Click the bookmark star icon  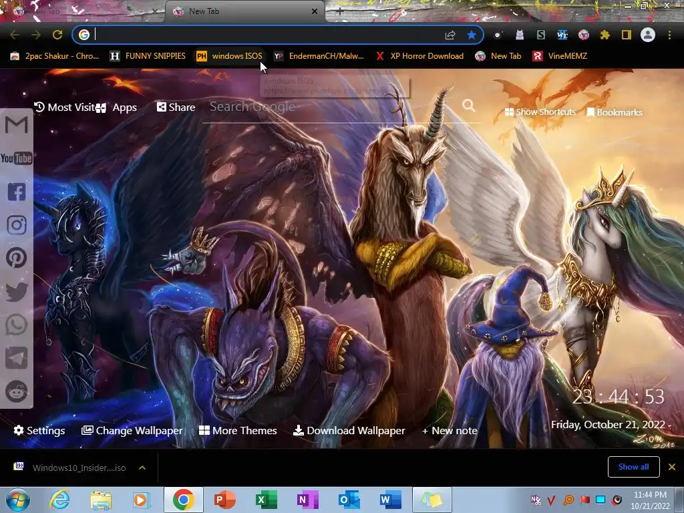tap(471, 35)
